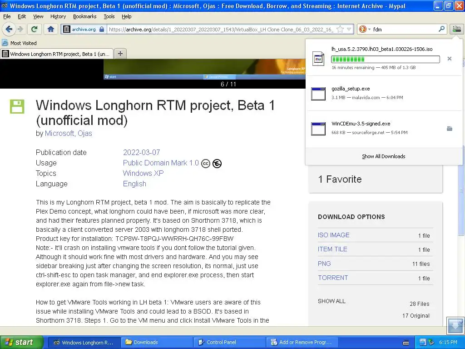Viewport: 465px width, 349px height.
Task: Click SHOW ALL download files
Action: click(x=331, y=301)
